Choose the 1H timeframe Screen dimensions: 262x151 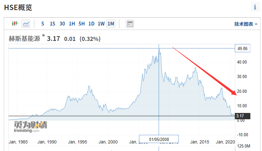pos(72,24)
